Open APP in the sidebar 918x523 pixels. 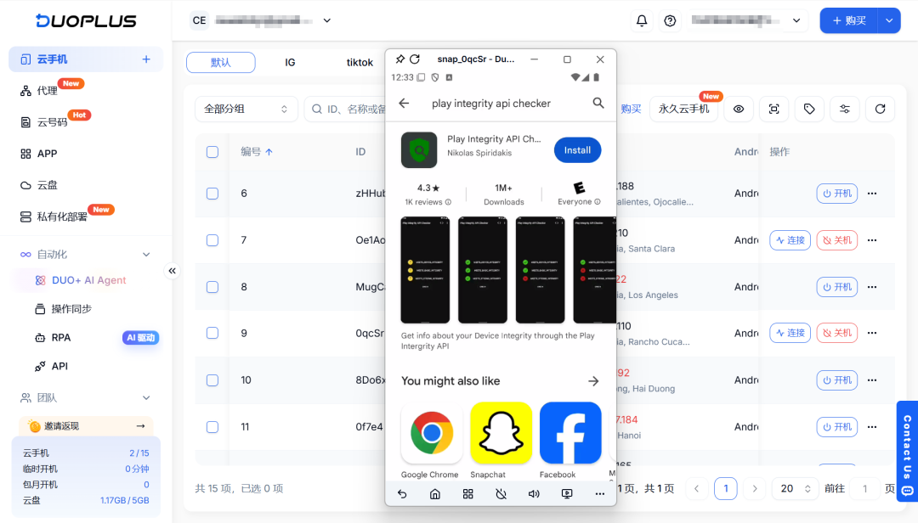click(x=47, y=154)
